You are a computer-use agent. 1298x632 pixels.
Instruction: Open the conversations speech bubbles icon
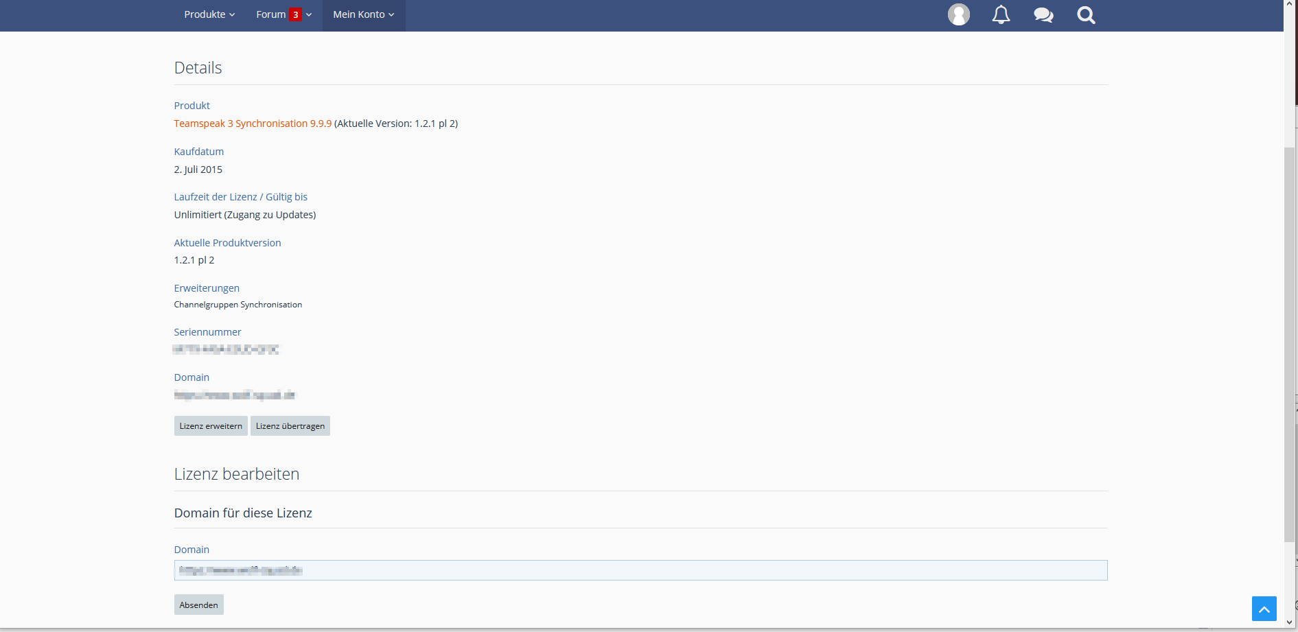pyautogui.click(x=1043, y=14)
